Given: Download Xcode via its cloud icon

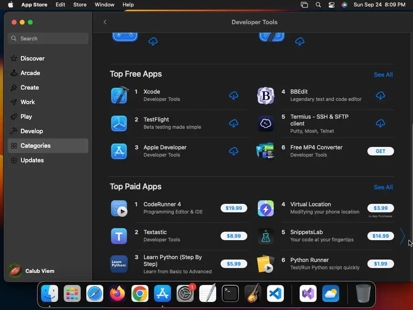Looking at the screenshot, I should (234, 95).
